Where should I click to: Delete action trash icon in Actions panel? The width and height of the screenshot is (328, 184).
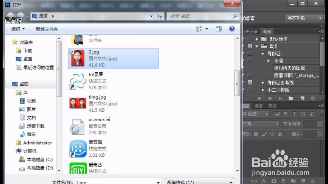313,98
